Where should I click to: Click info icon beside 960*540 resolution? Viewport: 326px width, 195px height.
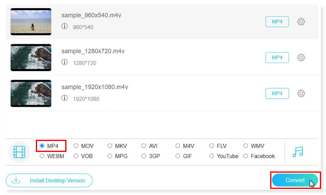(x=64, y=26)
